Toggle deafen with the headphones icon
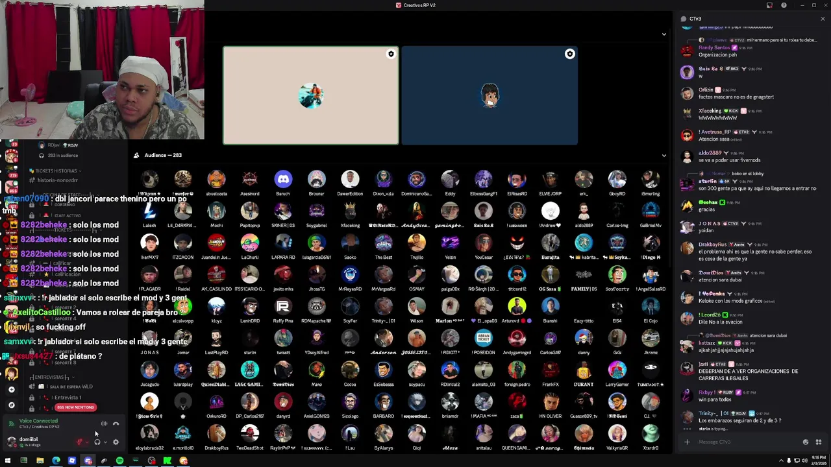The width and height of the screenshot is (831, 467). (x=97, y=442)
